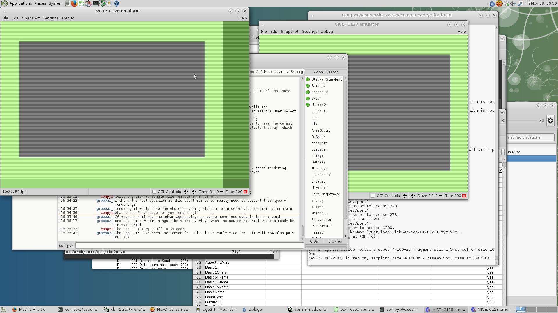Screen dimensions: 558x313
Task: Click the Dropbox tray icon
Action: [x=507, y=3]
